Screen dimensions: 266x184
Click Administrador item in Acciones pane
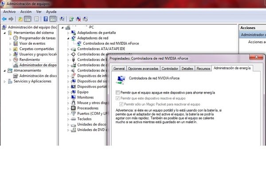pyautogui.click(x=253, y=35)
